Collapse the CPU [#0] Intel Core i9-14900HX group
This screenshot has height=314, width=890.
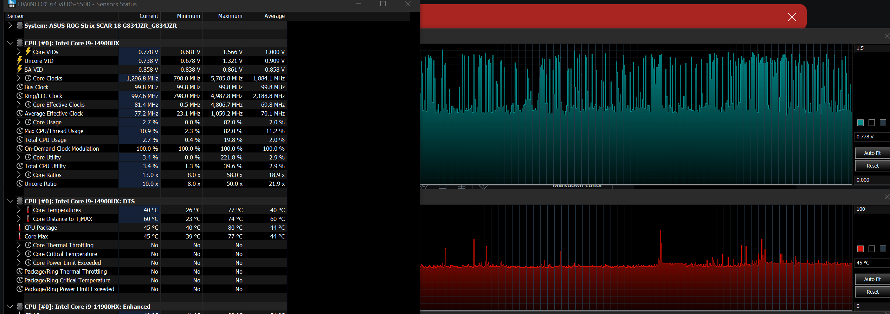pos(10,43)
